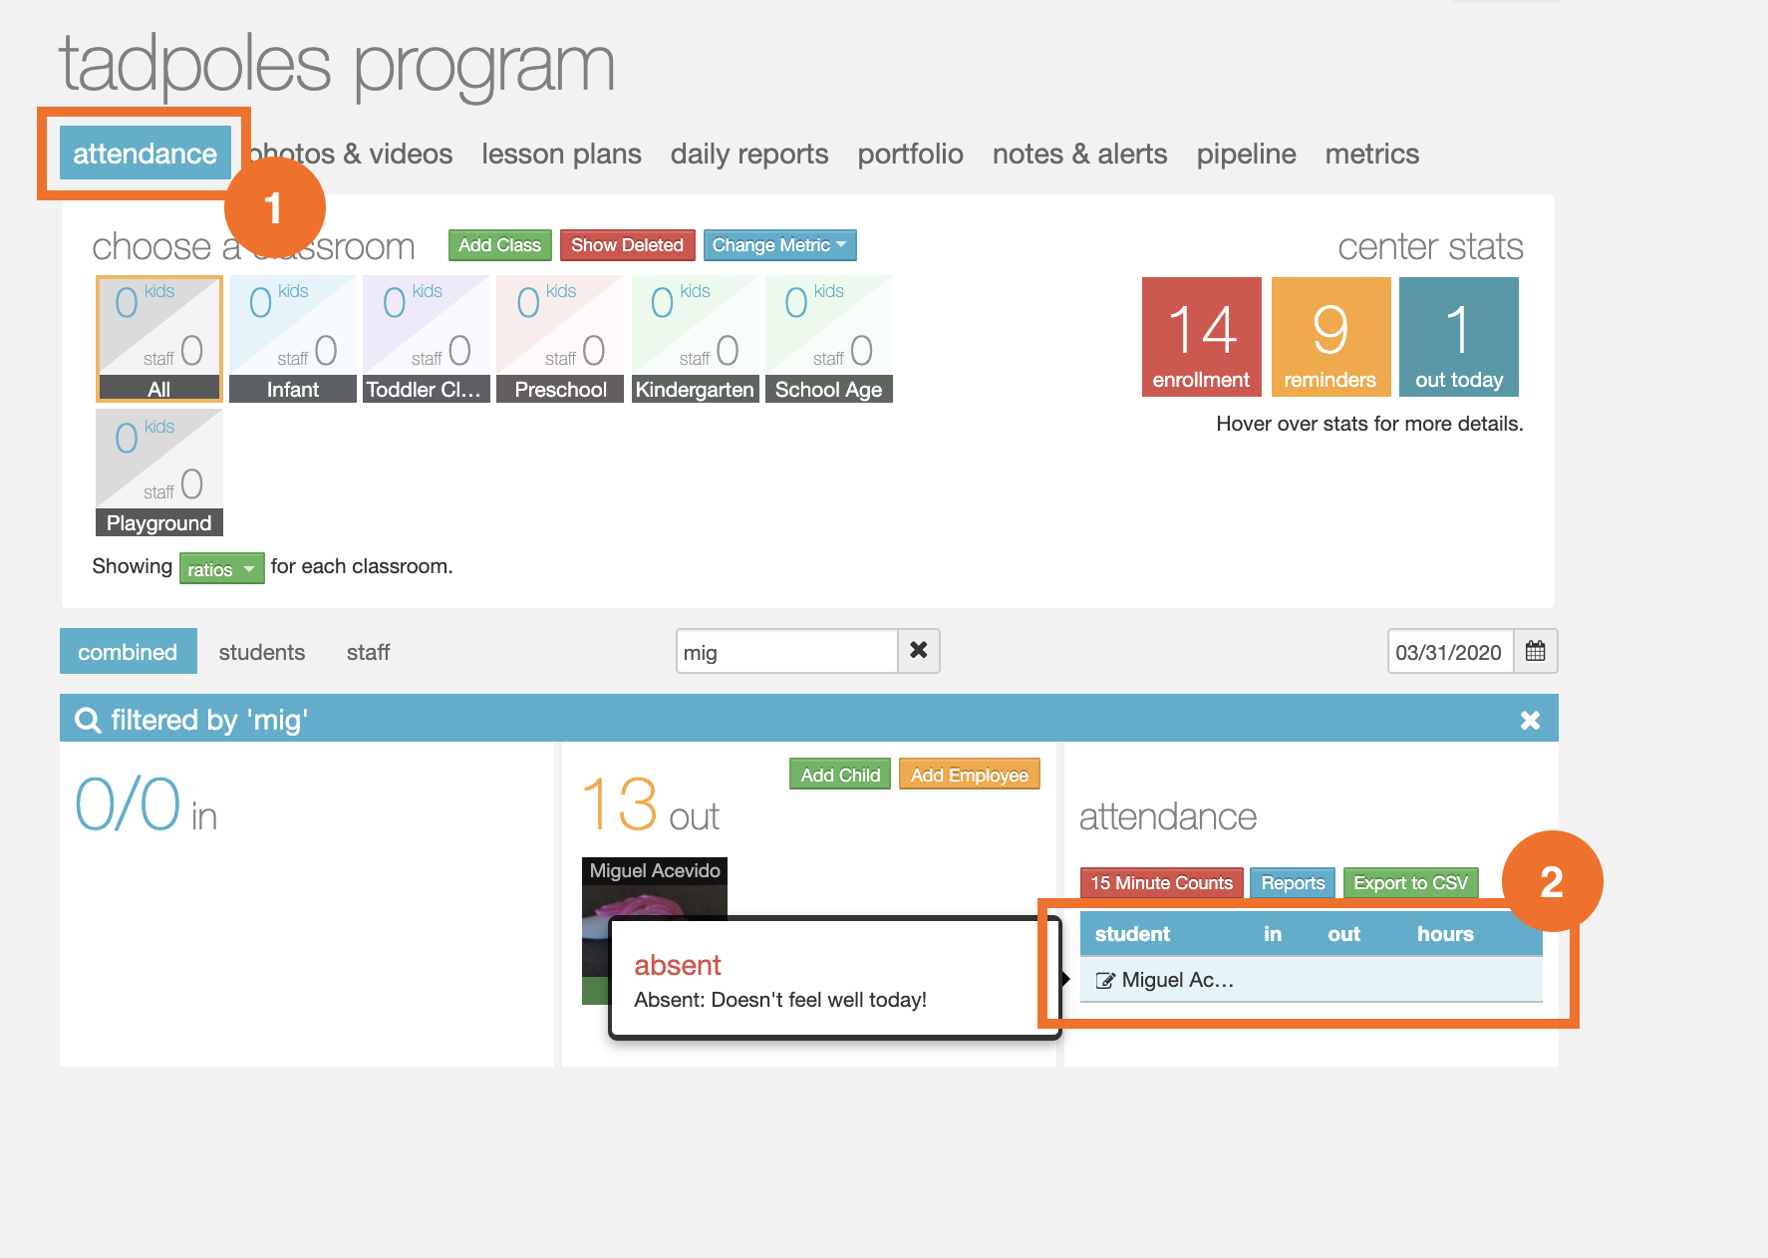Click Export to CSV
1768x1258 pixels.
(x=1409, y=883)
